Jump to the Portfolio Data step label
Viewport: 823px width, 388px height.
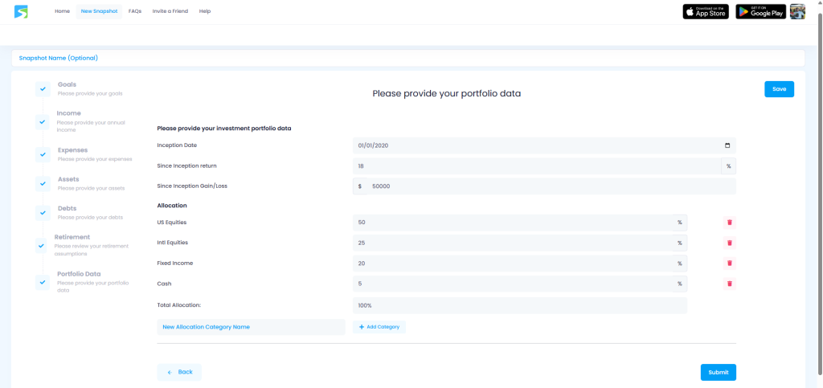coord(79,274)
